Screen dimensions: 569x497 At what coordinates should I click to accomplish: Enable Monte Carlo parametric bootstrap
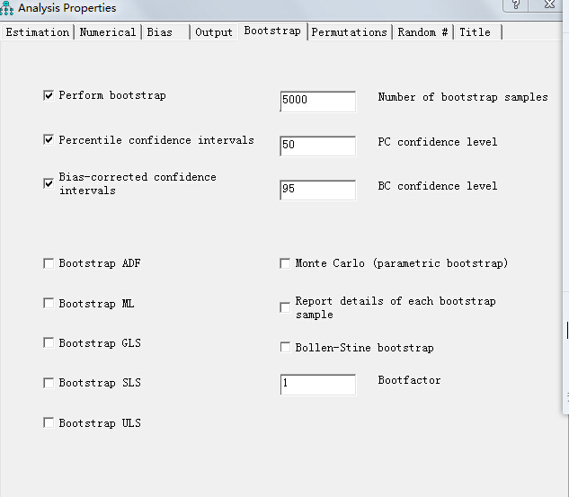point(285,263)
